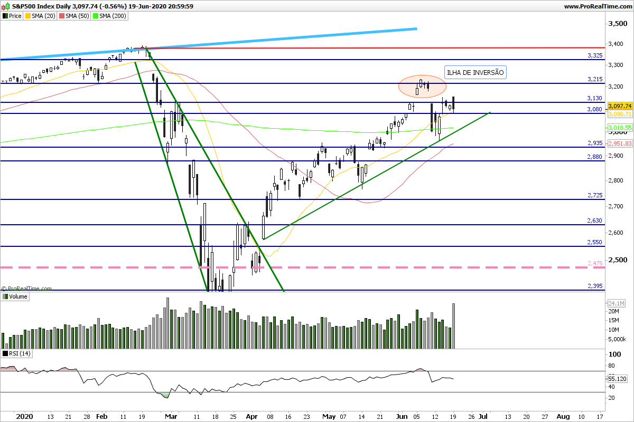Click the Apr date axis label

pyautogui.click(x=252, y=416)
